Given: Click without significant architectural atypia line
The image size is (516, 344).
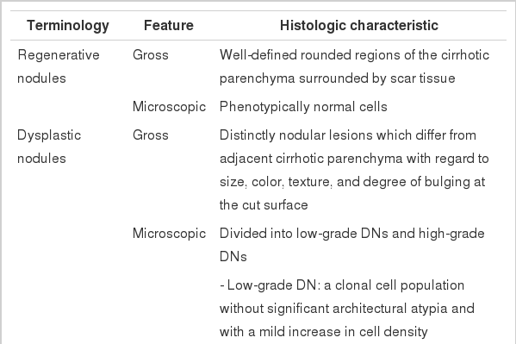Looking at the screenshot, I should pos(347,309).
